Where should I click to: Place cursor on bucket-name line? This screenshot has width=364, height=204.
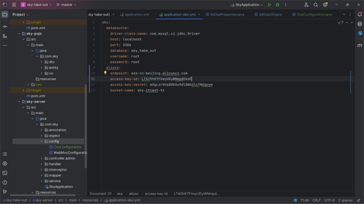click(137, 90)
